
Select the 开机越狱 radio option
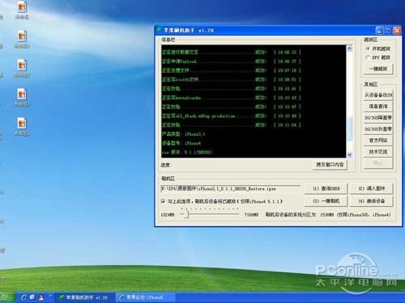click(x=368, y=48)
